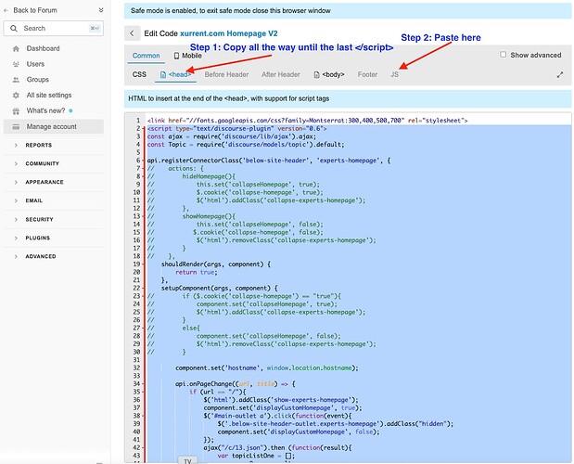Fold the code at line 34 gutter arrow
Screen dimensions: 574x464
pyautogui.click(x=143, y=384)
